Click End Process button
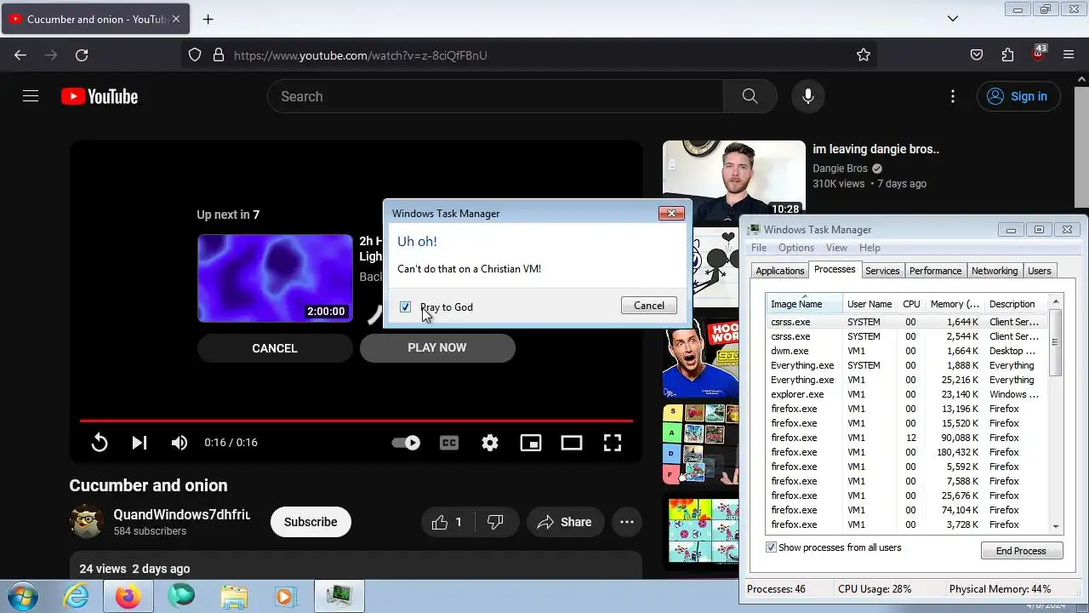This screenshot has height=613, width=1089. point(1021,551)
